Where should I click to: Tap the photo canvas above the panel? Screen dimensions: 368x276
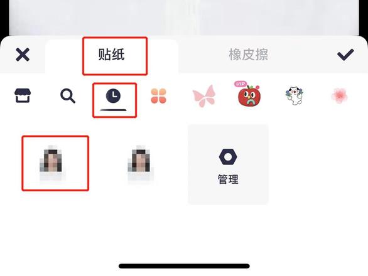coord(184,18)
